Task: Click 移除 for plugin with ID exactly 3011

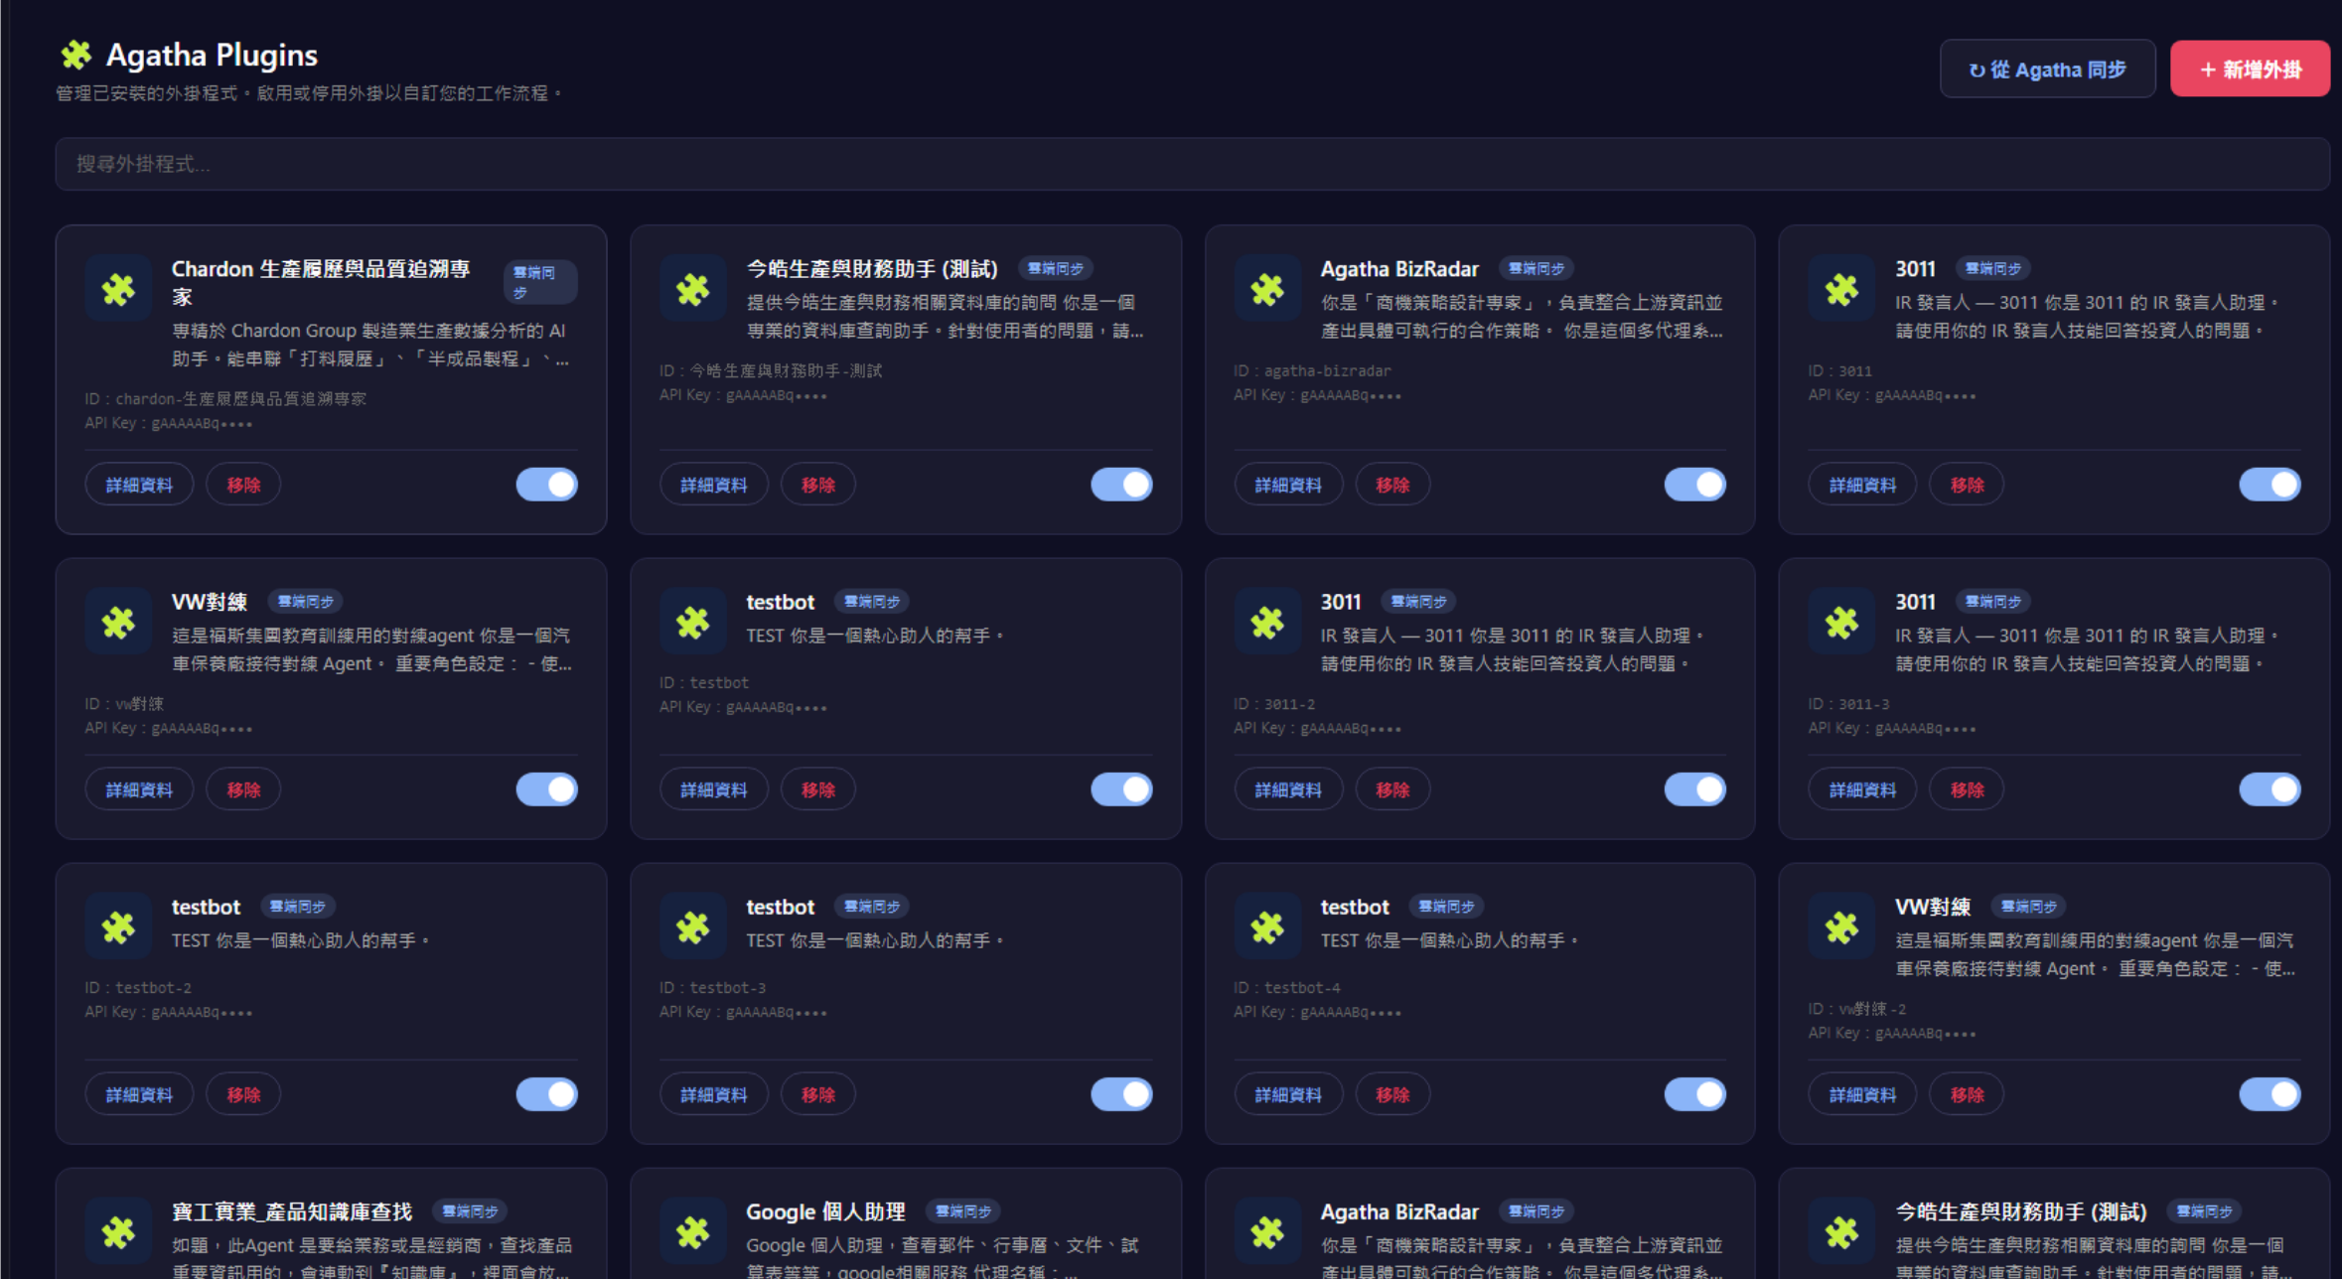Action: click(x=1967, y=485)
